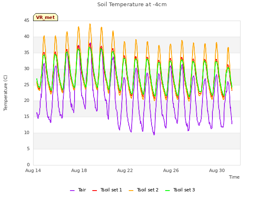Click the 25 y-axis tick label

pos(26,85)
